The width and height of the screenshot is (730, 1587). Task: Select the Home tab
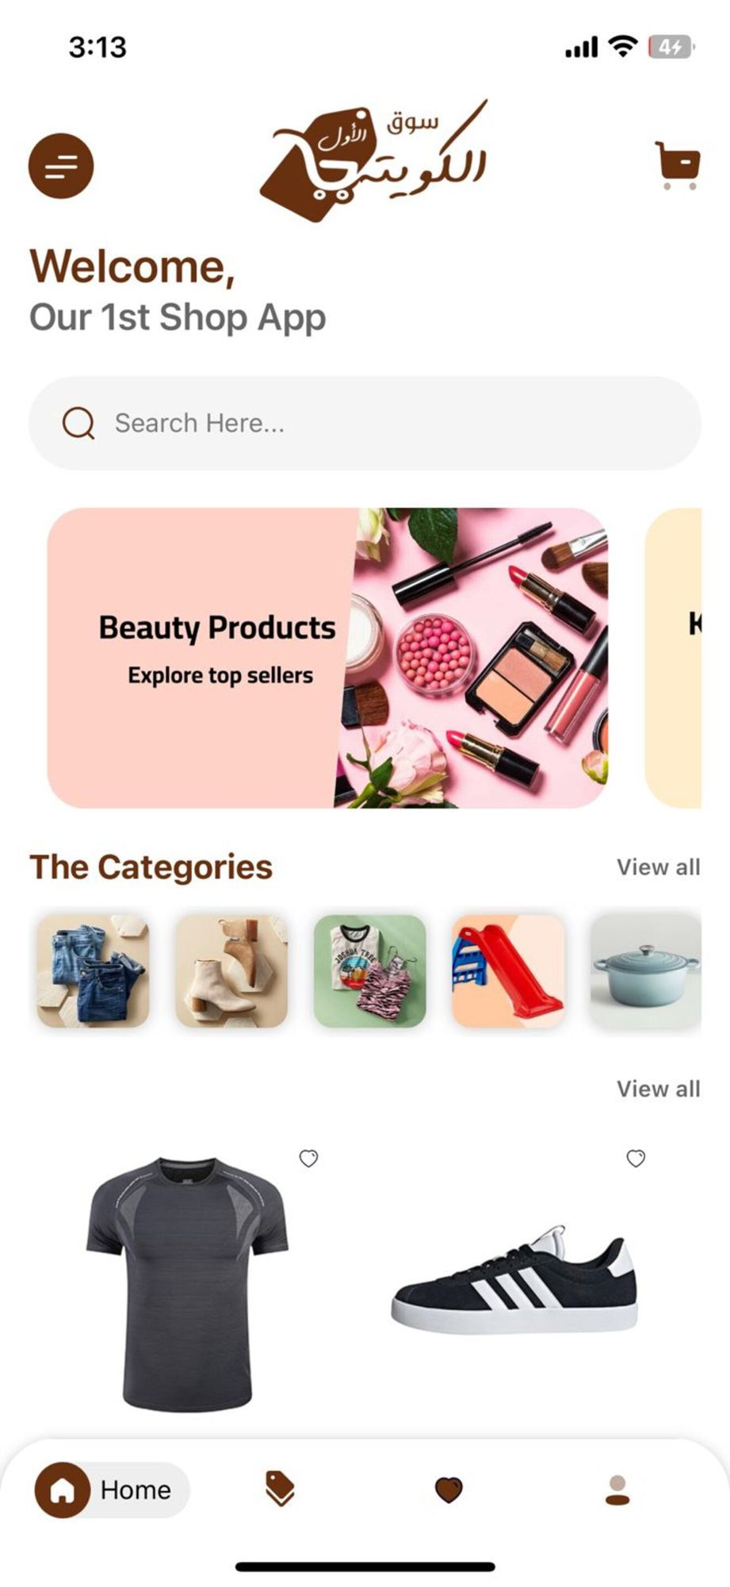112,1489
